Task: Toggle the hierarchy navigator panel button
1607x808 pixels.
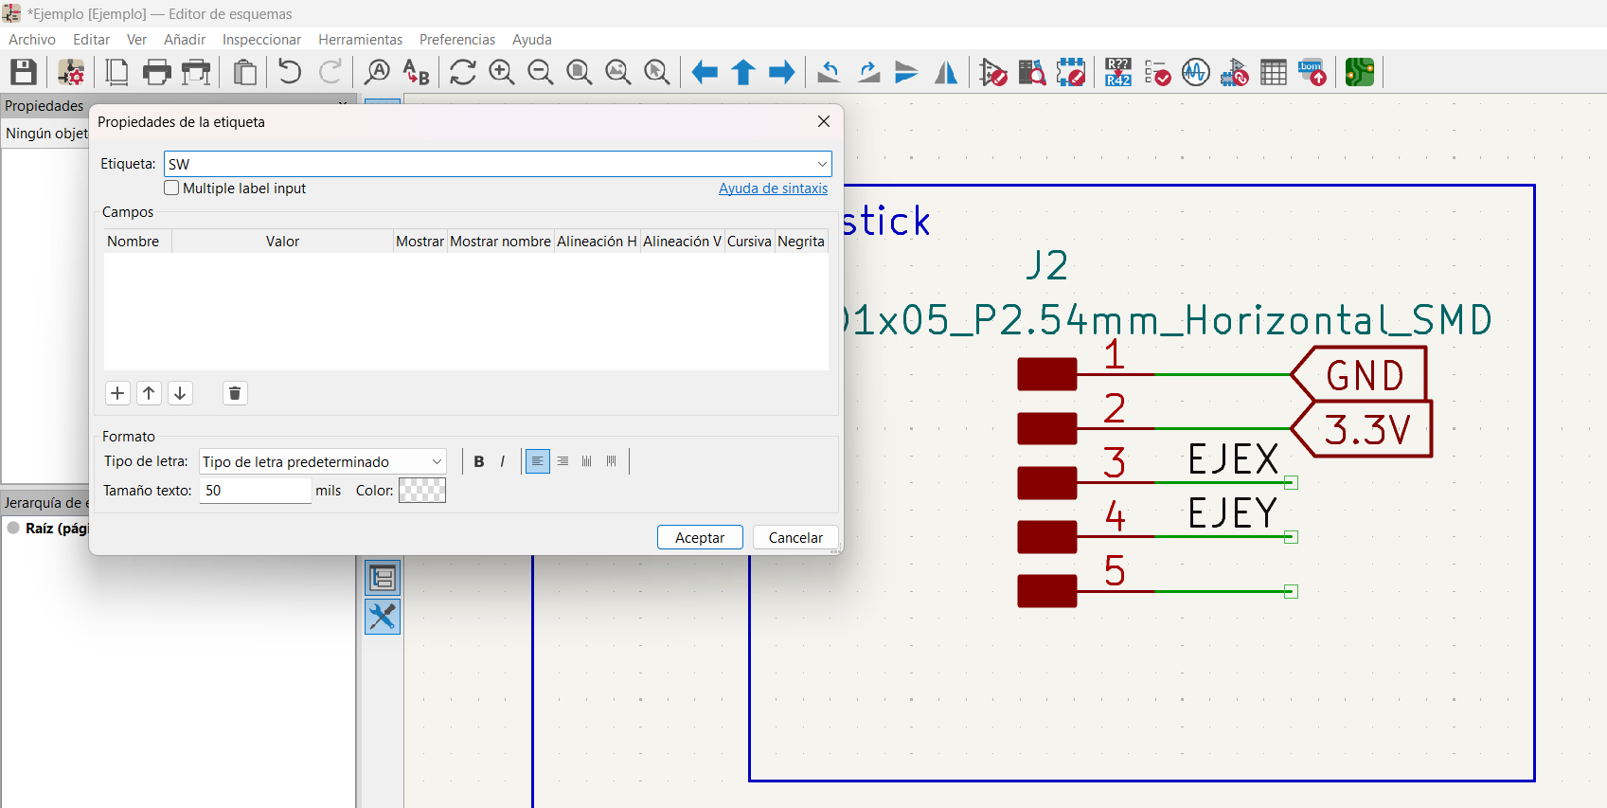Action: click(383, 578)
